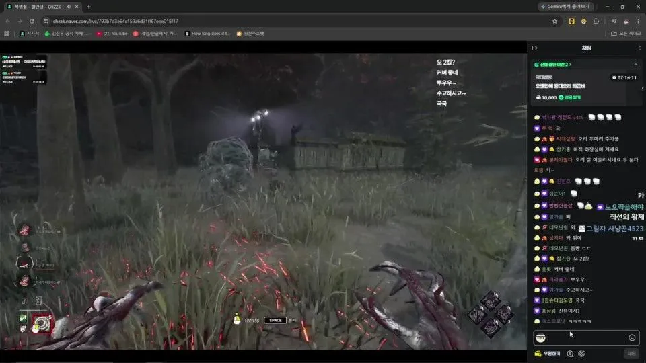Screen dimensions: 646x363
Task: Click the stream video player area
Action: coord(263,201)
